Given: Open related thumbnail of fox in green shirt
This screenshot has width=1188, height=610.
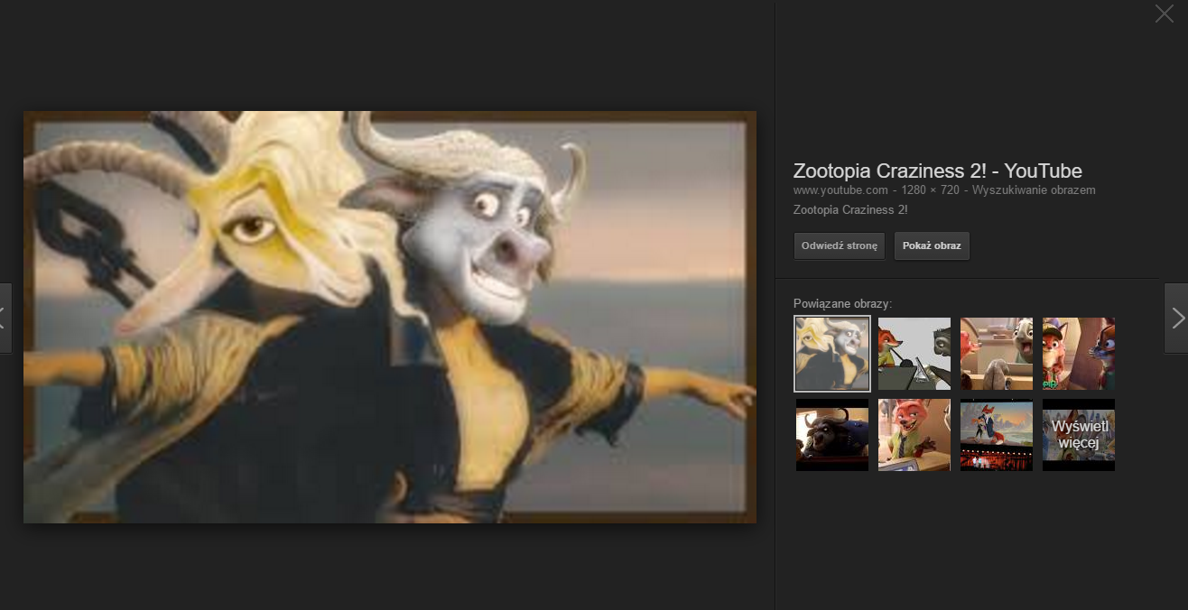Looking at the screenshot, I should pos(914,435).
